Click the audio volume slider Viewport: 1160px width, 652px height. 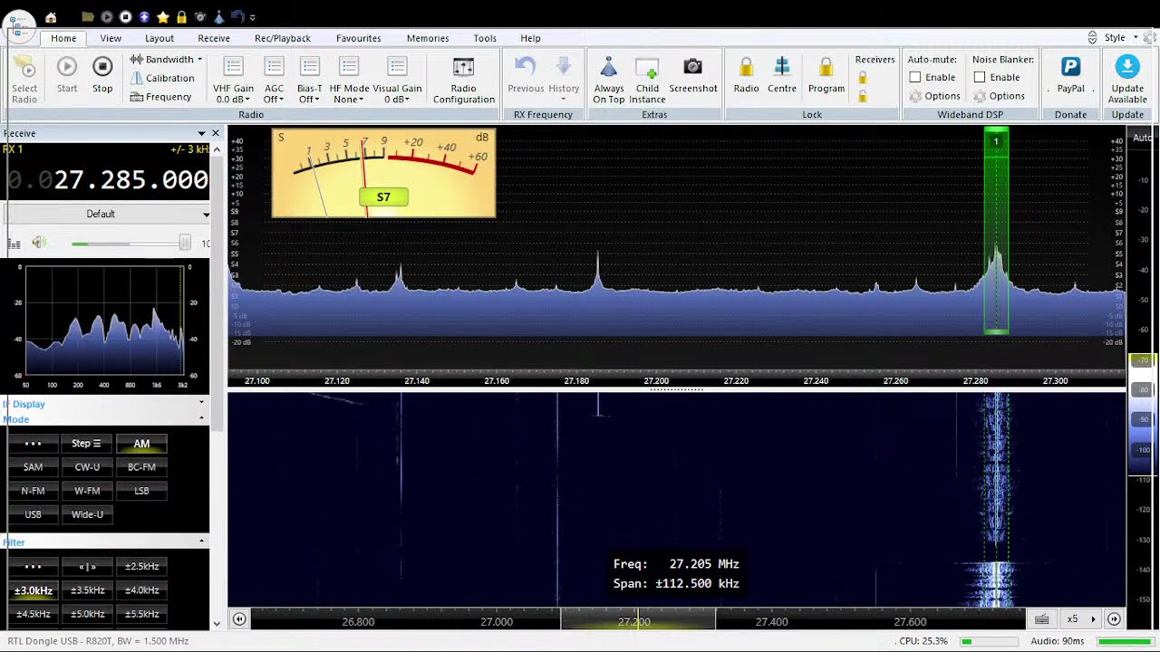[x=130, y=243]
